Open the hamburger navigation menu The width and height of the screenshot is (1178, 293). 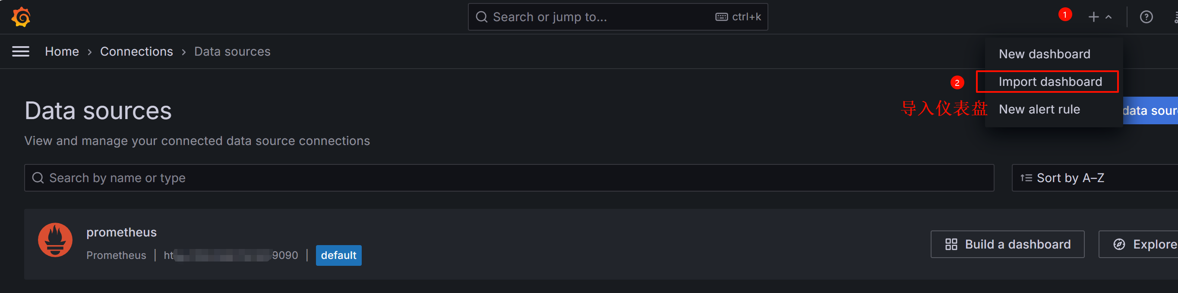pyautogui.click(x=21, y=52)
